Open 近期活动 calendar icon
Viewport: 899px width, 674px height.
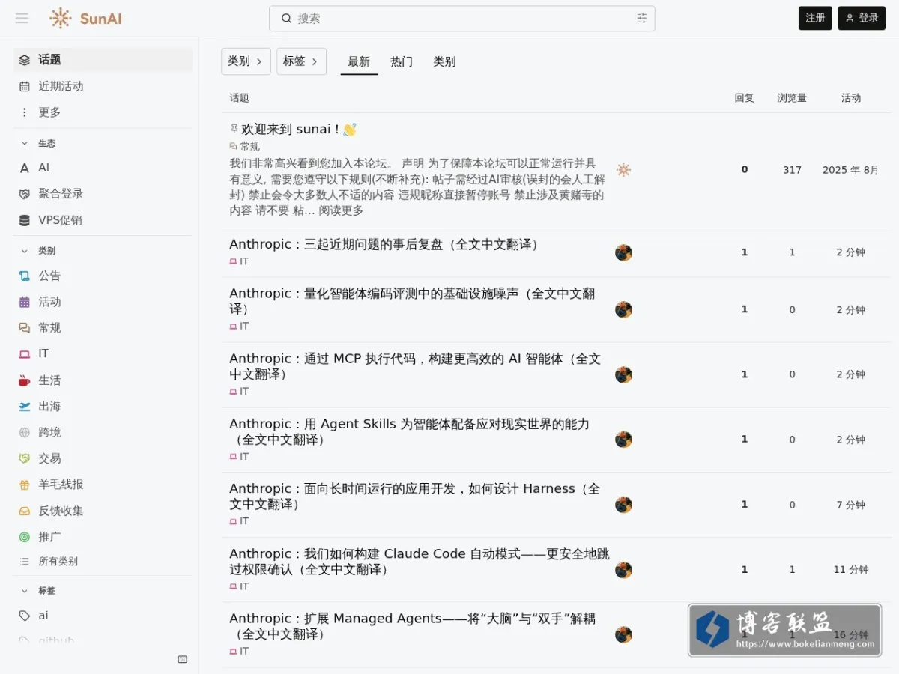25,86
